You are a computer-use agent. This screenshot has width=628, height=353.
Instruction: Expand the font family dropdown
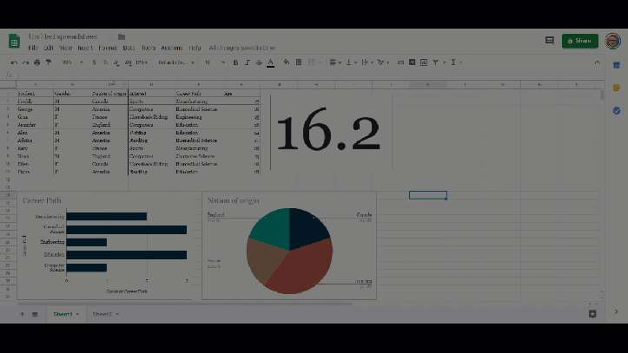coord(180,62)
